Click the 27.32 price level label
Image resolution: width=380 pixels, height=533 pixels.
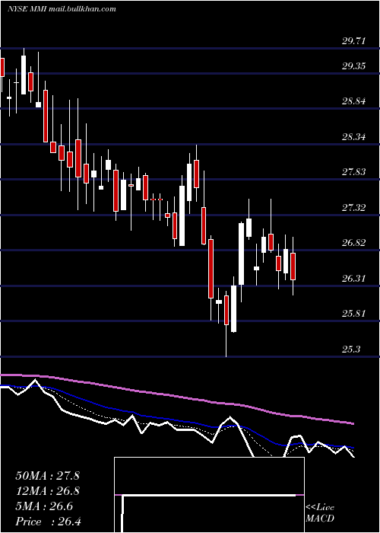[354, 207]
